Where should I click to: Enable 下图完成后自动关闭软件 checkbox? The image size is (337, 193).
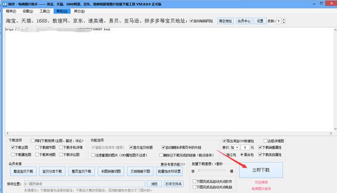(194, 181)
